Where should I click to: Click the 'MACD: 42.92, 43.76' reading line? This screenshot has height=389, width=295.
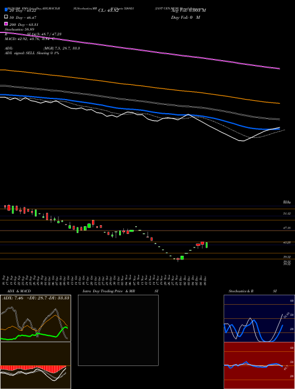29,39
